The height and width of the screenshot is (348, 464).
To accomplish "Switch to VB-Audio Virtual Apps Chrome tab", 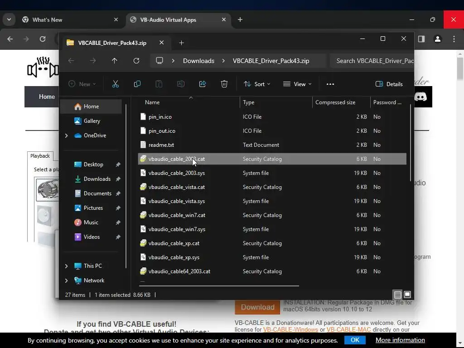I will pos(179,20).
